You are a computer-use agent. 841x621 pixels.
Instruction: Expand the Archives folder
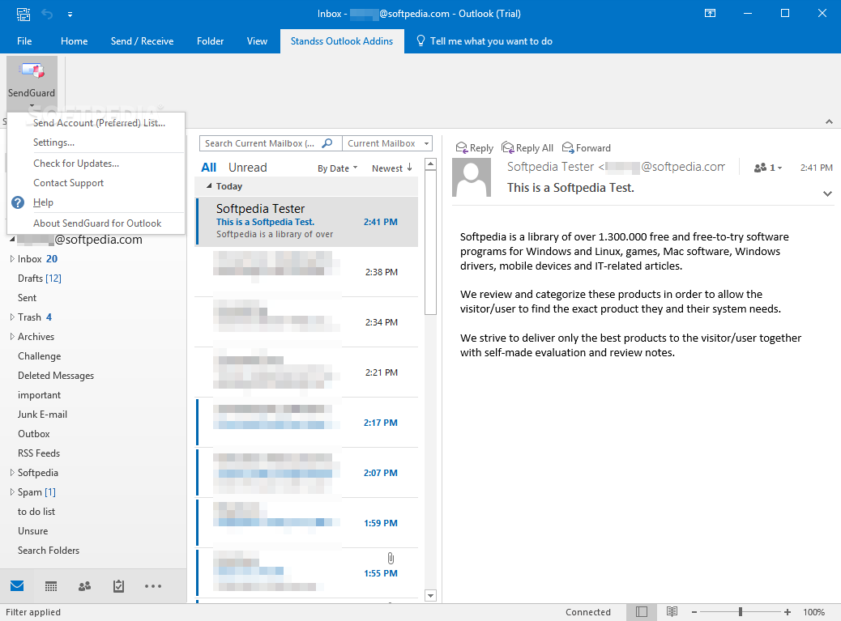click(12, 337)
